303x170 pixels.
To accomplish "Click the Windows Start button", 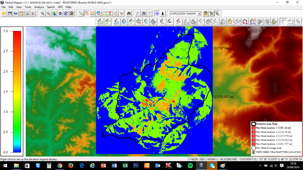I will [x=5, y=166].
